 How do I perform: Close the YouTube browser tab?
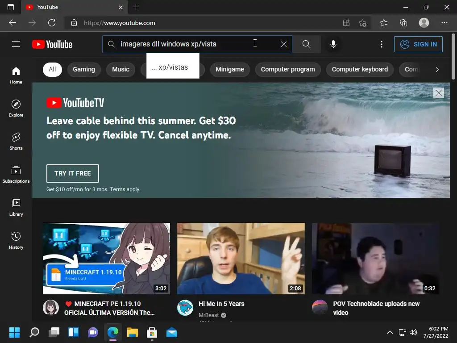[x=120, y=7]
